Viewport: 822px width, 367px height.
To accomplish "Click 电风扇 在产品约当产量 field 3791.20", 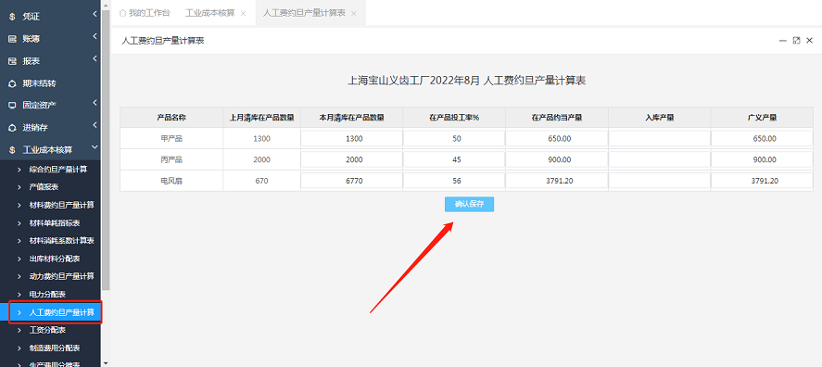I will (557, 181).
